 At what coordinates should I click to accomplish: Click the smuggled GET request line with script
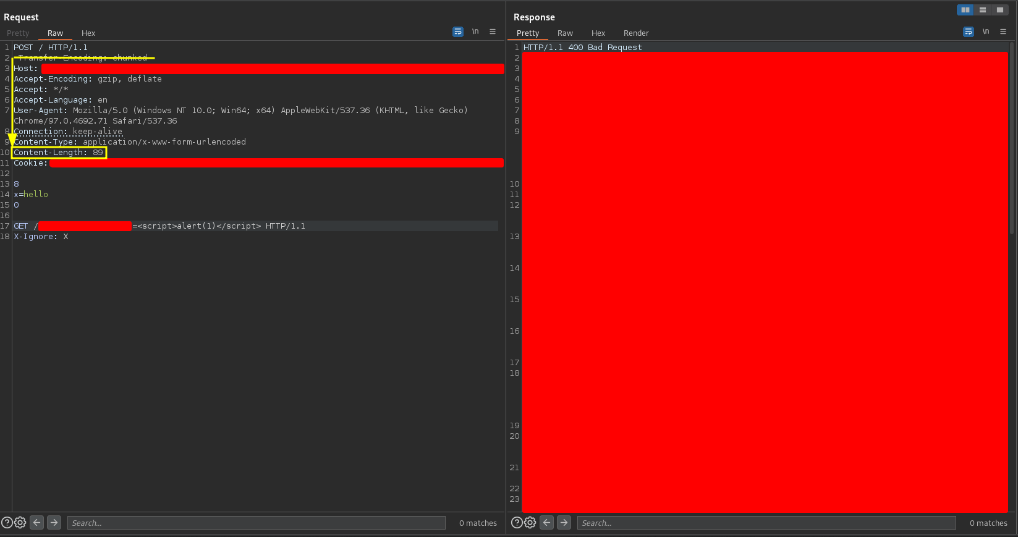pos(159,226)
